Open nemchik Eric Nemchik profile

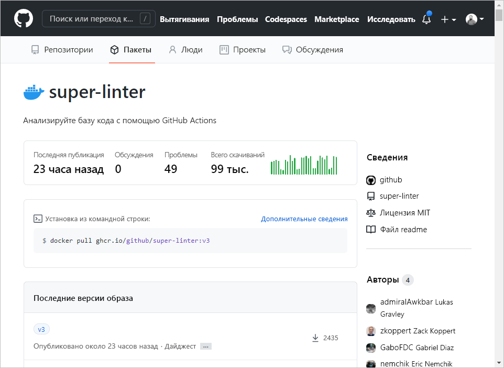[417, 364]
